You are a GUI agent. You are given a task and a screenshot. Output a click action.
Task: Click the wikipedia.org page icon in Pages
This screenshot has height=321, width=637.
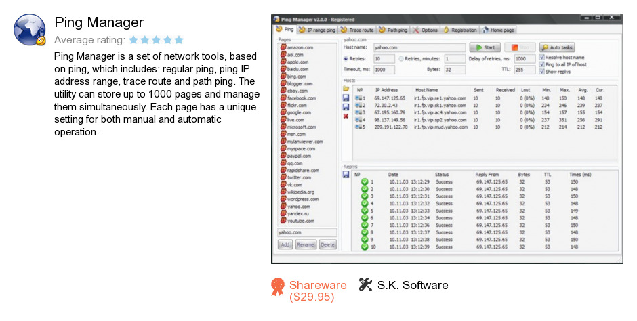(x=283, y=192)
